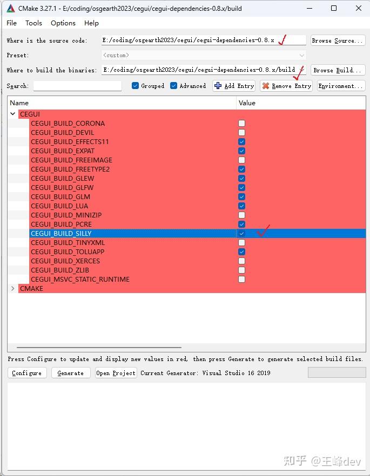Enable CEGUI_BUILD_TINYXML checkbox
Image resolution: width=370 pixels, height=476 pixels.
pos(241,242)
